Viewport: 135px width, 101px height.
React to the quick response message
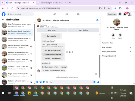[x=67, y=52]
